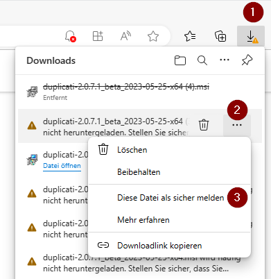Click the Read Aloud icon
Image resolution: width=271 pixels, height=279 pixels.
click(x=125, y=36)
